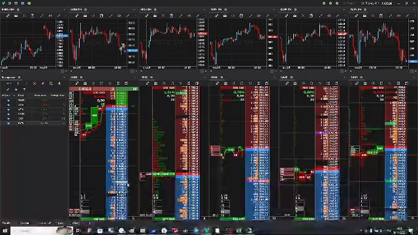Viewport: 418px width, 235px height.
Task: Toggle the marker on first watchlist row
Action: point(8,101)
